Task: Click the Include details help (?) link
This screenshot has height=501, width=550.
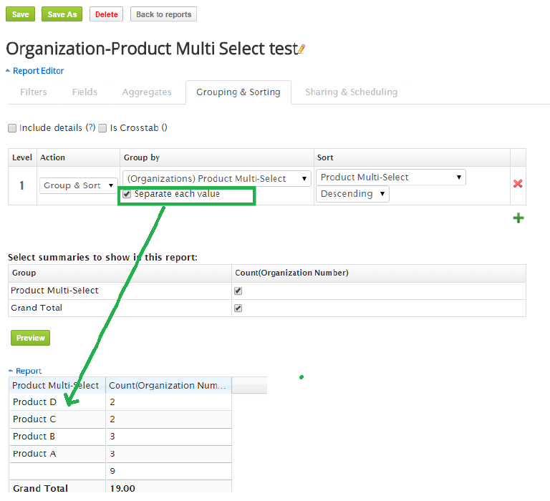Action: click(90, 128)
